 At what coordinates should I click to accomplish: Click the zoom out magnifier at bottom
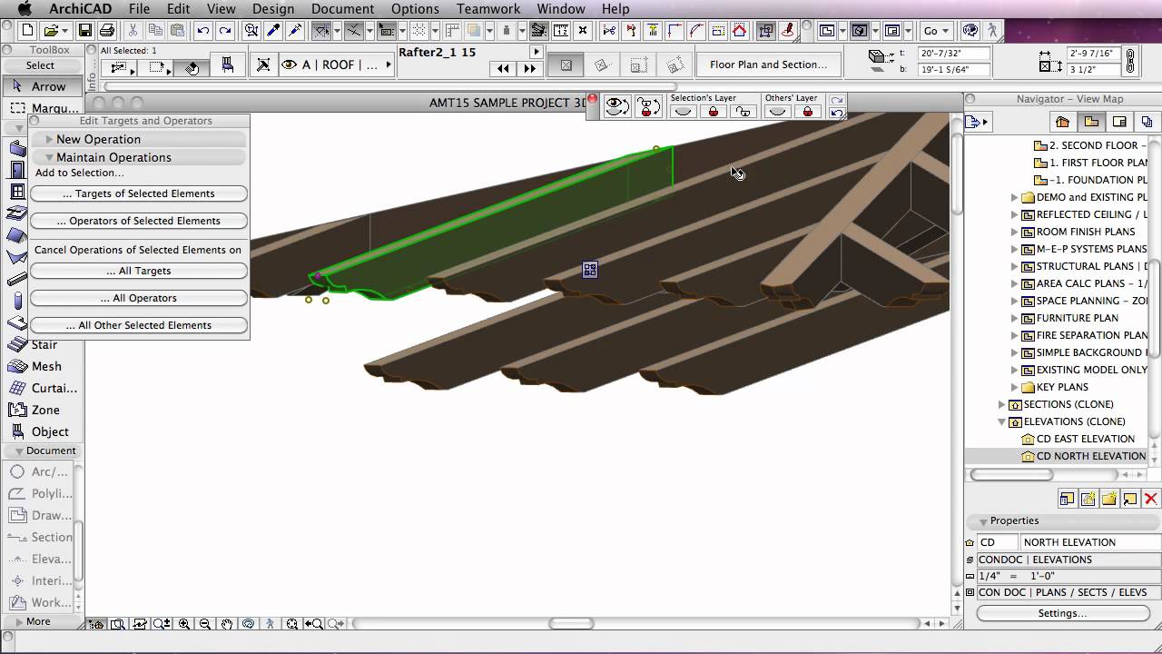[205, 624]
